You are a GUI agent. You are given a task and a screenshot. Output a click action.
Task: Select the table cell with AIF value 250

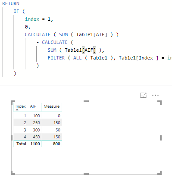[x=36, y=123]
